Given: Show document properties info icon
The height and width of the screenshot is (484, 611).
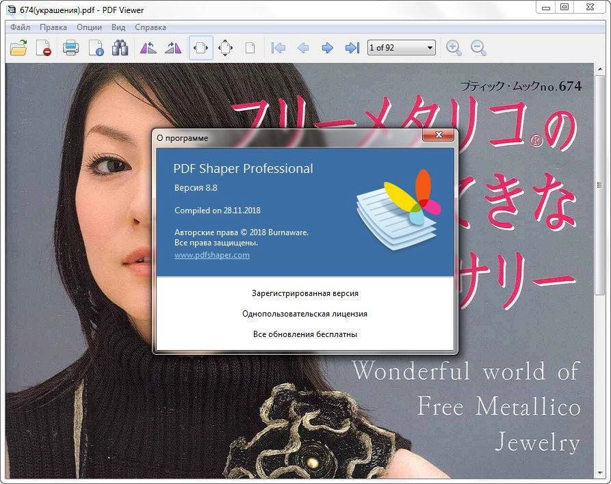Looking at the screenshot, I should [x=96, y=48].
